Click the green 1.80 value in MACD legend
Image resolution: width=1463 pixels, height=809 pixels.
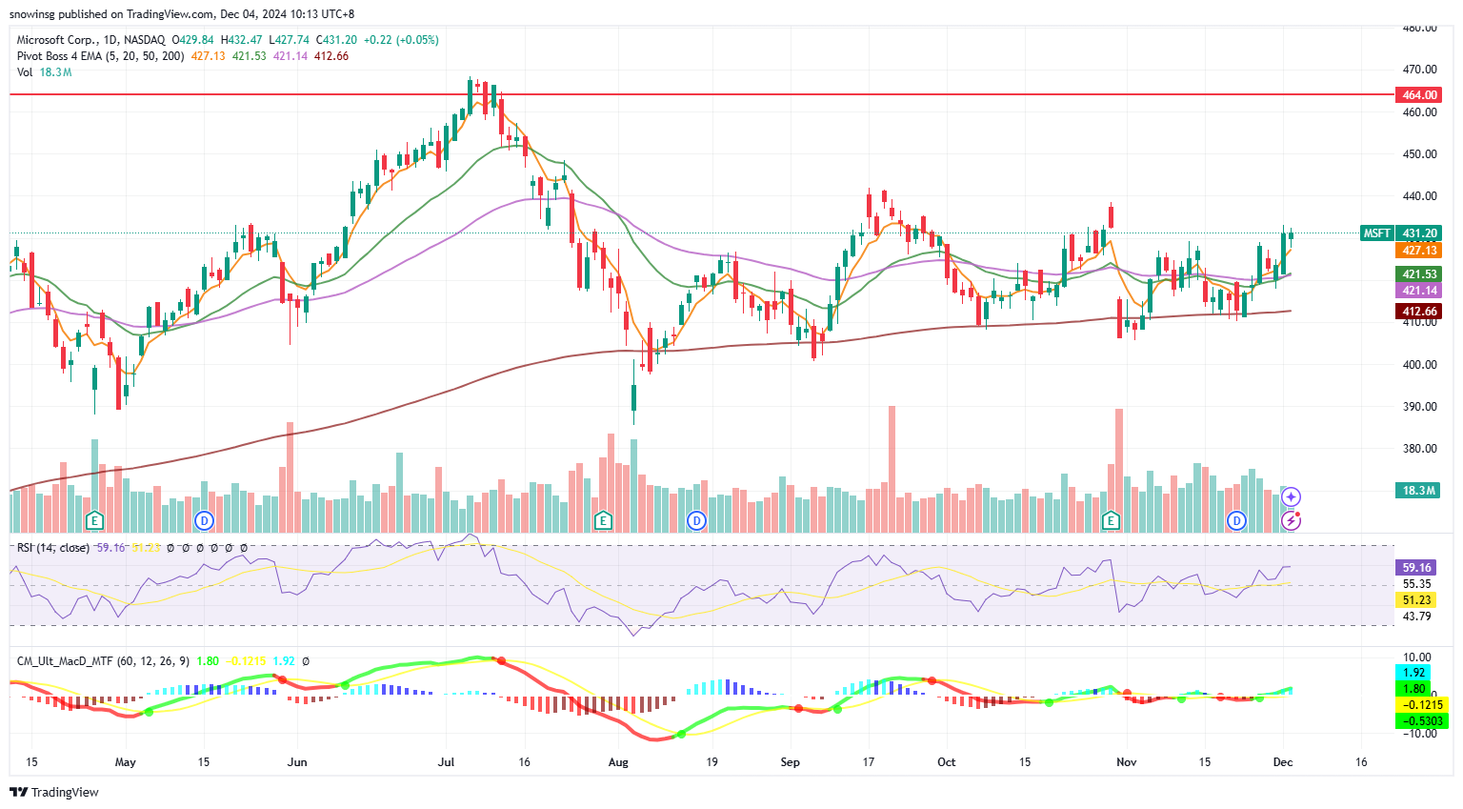click(x=209, y=660)
